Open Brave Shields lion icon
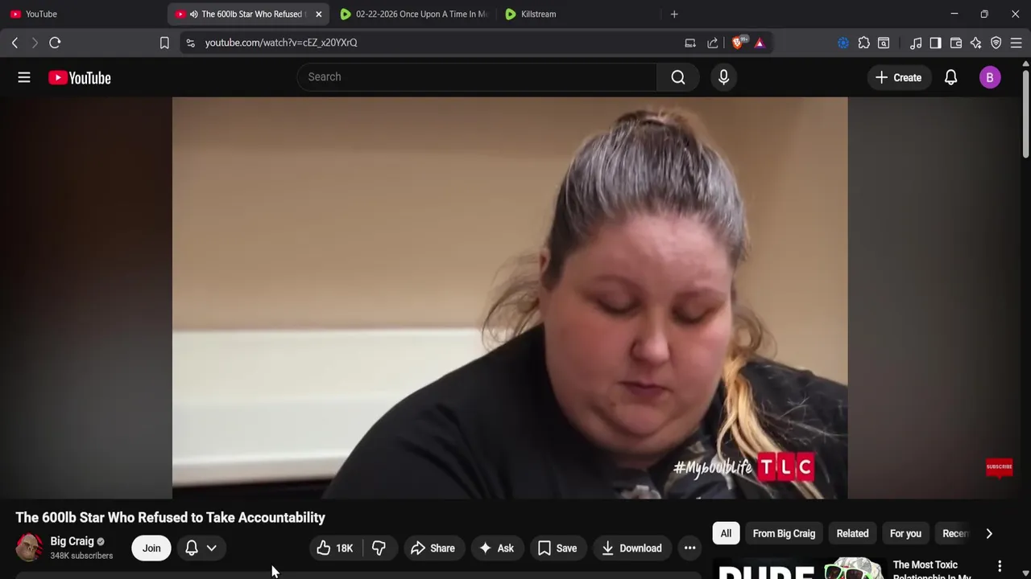 [x=739, y=42]
